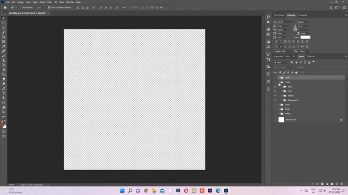Select the Brush tool

tap(4, 55)
